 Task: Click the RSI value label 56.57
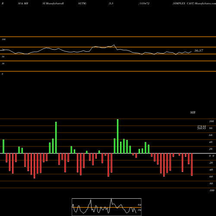(199, 51)
